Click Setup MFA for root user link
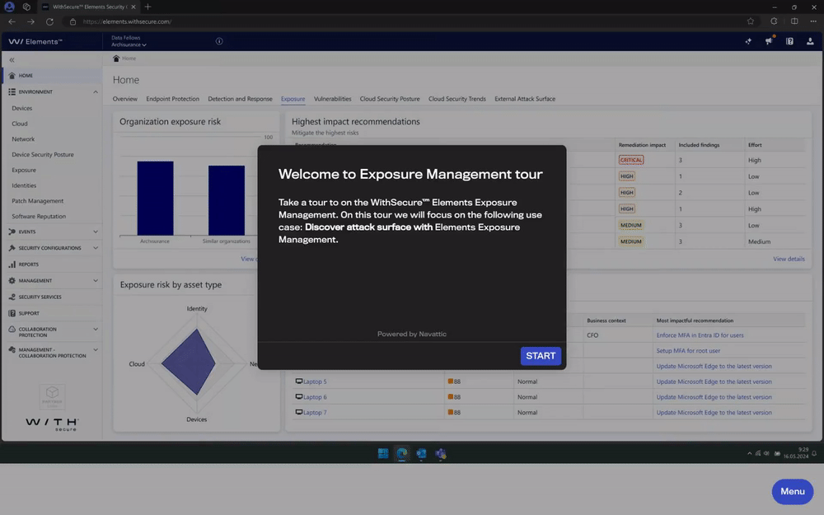This screenshot has width=824, height=515. [x=688, y=350]
